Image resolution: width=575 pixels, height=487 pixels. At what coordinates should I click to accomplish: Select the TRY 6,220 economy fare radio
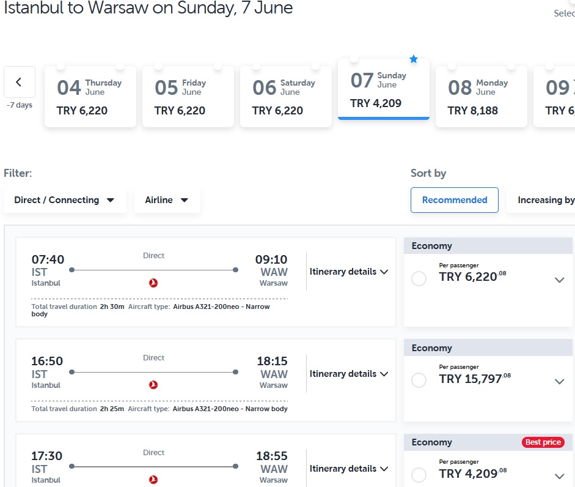pyautogui.click(x=419, y=279)
